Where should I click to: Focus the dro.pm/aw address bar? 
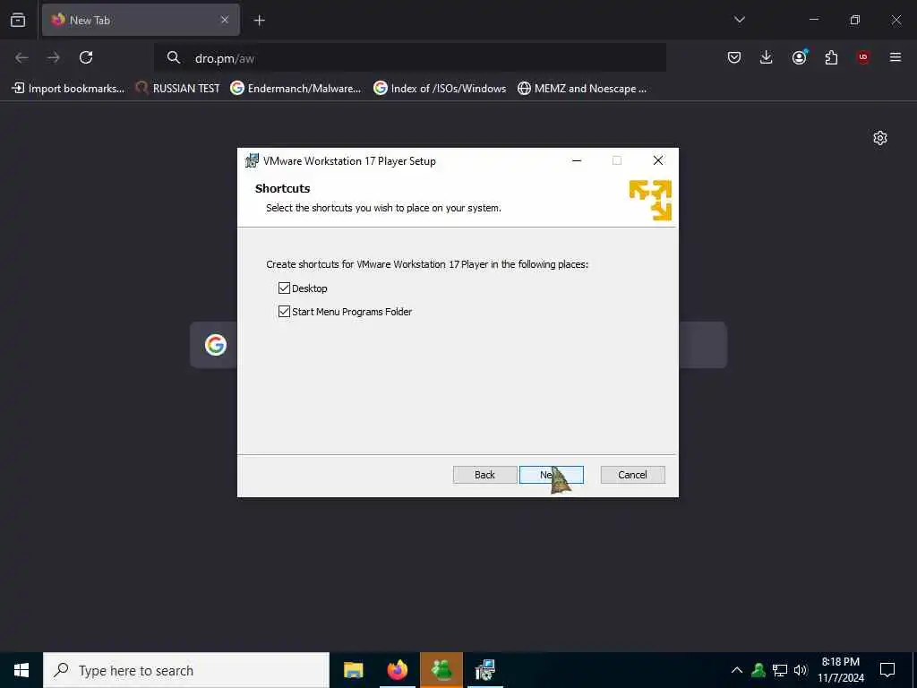pos(410,58)
